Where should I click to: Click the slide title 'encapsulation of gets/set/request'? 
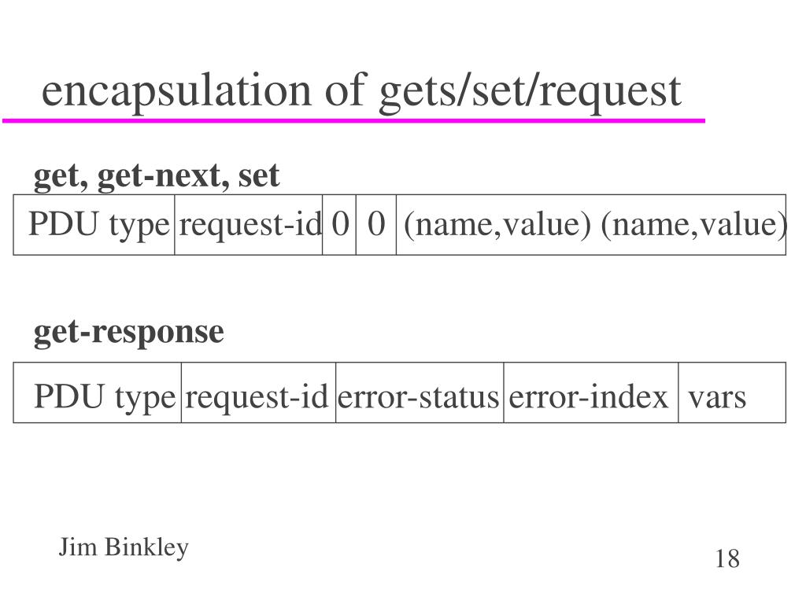click(360, 91)
